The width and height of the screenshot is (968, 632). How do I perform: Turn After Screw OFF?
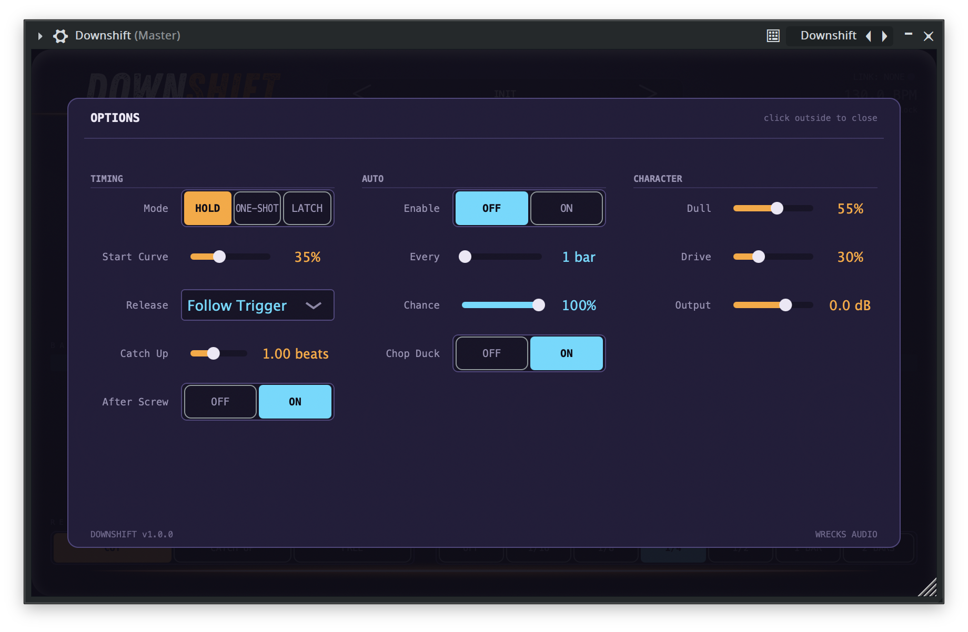(x=220, y=402)
